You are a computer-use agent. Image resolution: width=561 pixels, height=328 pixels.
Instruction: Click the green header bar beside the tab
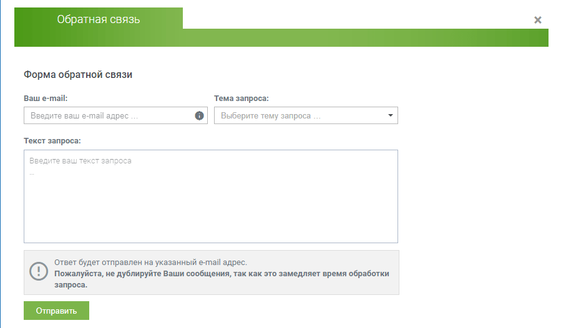pyautogui.click(x=365, y=37)
